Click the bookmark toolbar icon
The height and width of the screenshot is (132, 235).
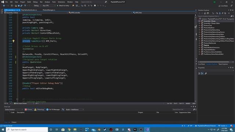click(x=95, y=6)
